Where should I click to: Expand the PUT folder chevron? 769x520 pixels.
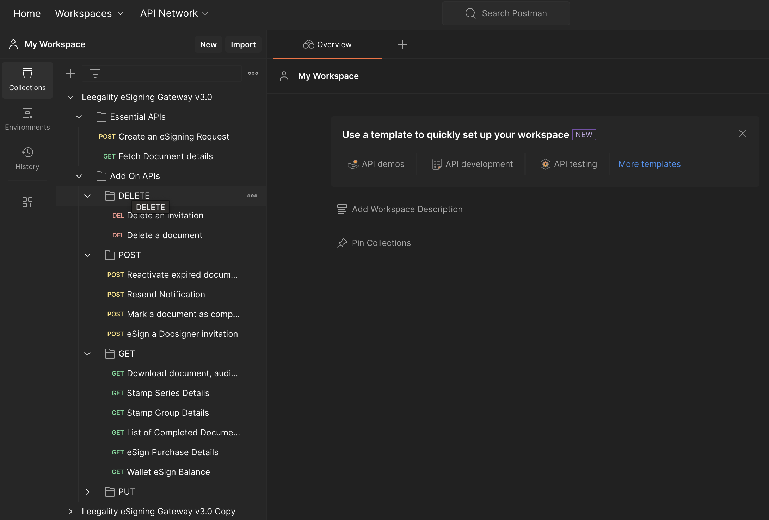point(87,492)
